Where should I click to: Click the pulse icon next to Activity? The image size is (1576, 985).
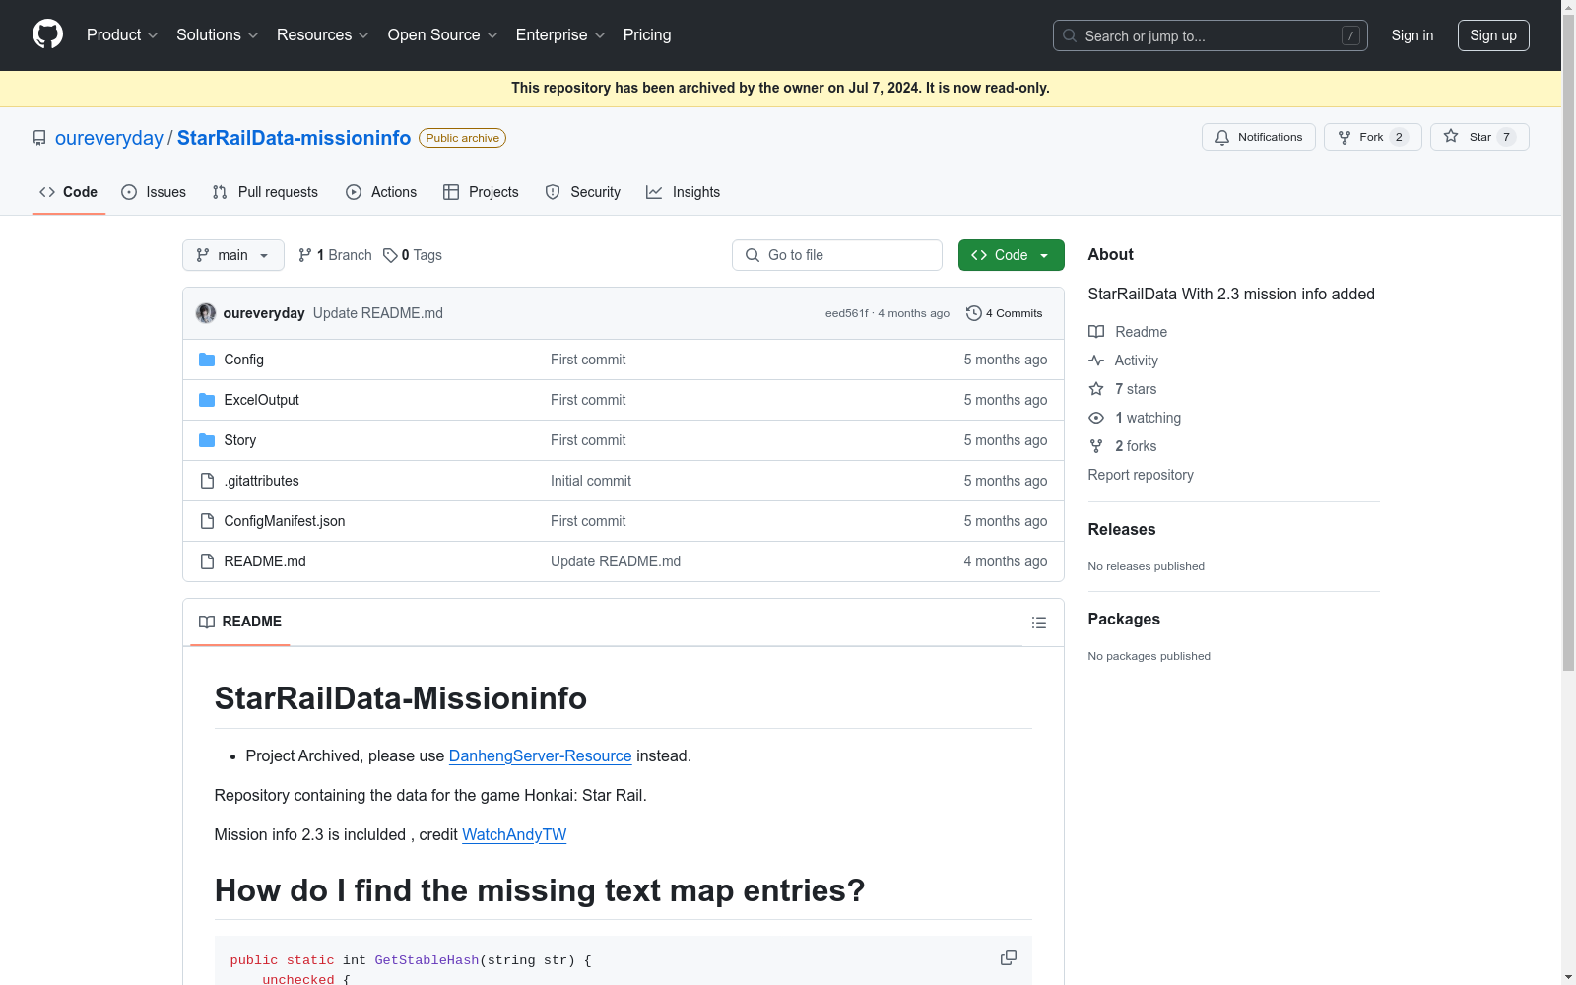coord(1096,361)
